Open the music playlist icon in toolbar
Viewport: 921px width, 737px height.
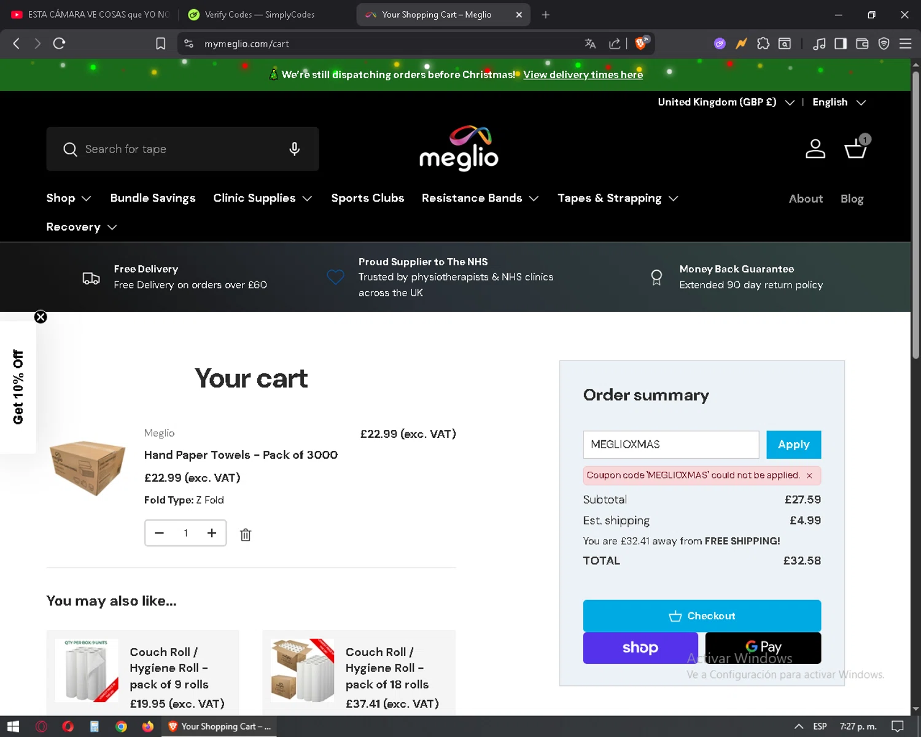click(x=819, y=44)
